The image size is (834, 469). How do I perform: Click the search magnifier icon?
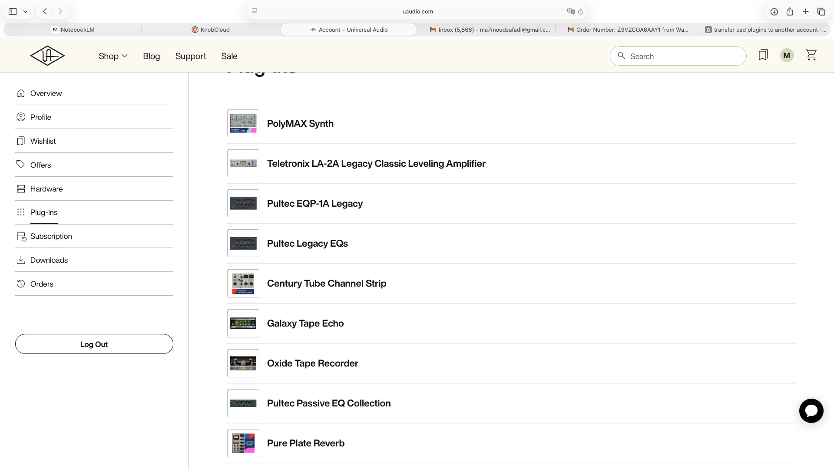(622, 56)
